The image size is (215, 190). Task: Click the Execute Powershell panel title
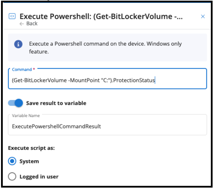(101, 16)
